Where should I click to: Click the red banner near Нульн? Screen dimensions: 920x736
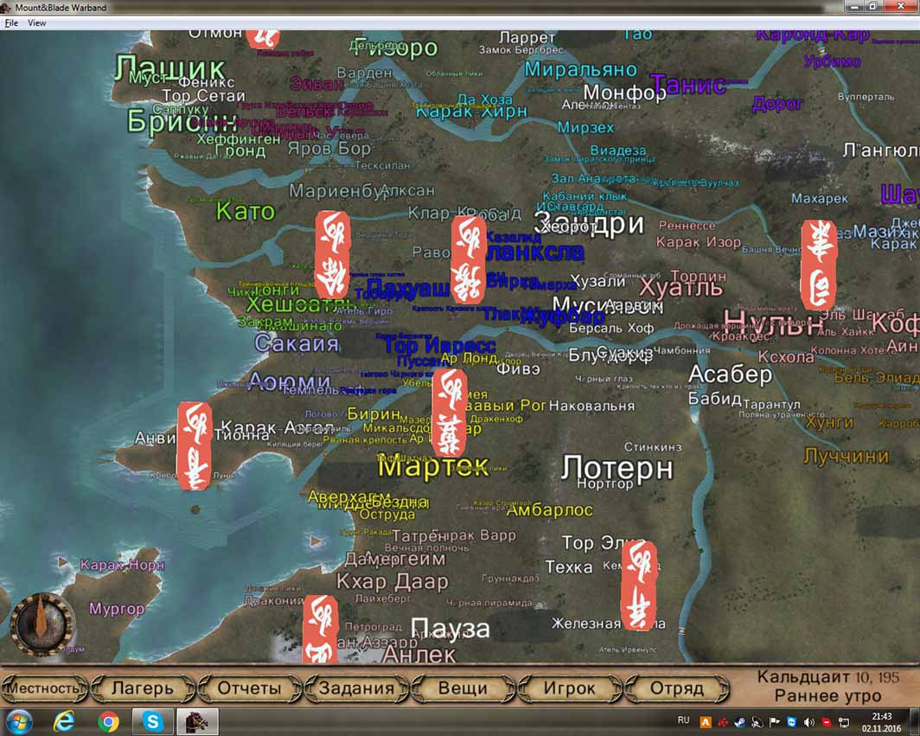pos(818,264)
